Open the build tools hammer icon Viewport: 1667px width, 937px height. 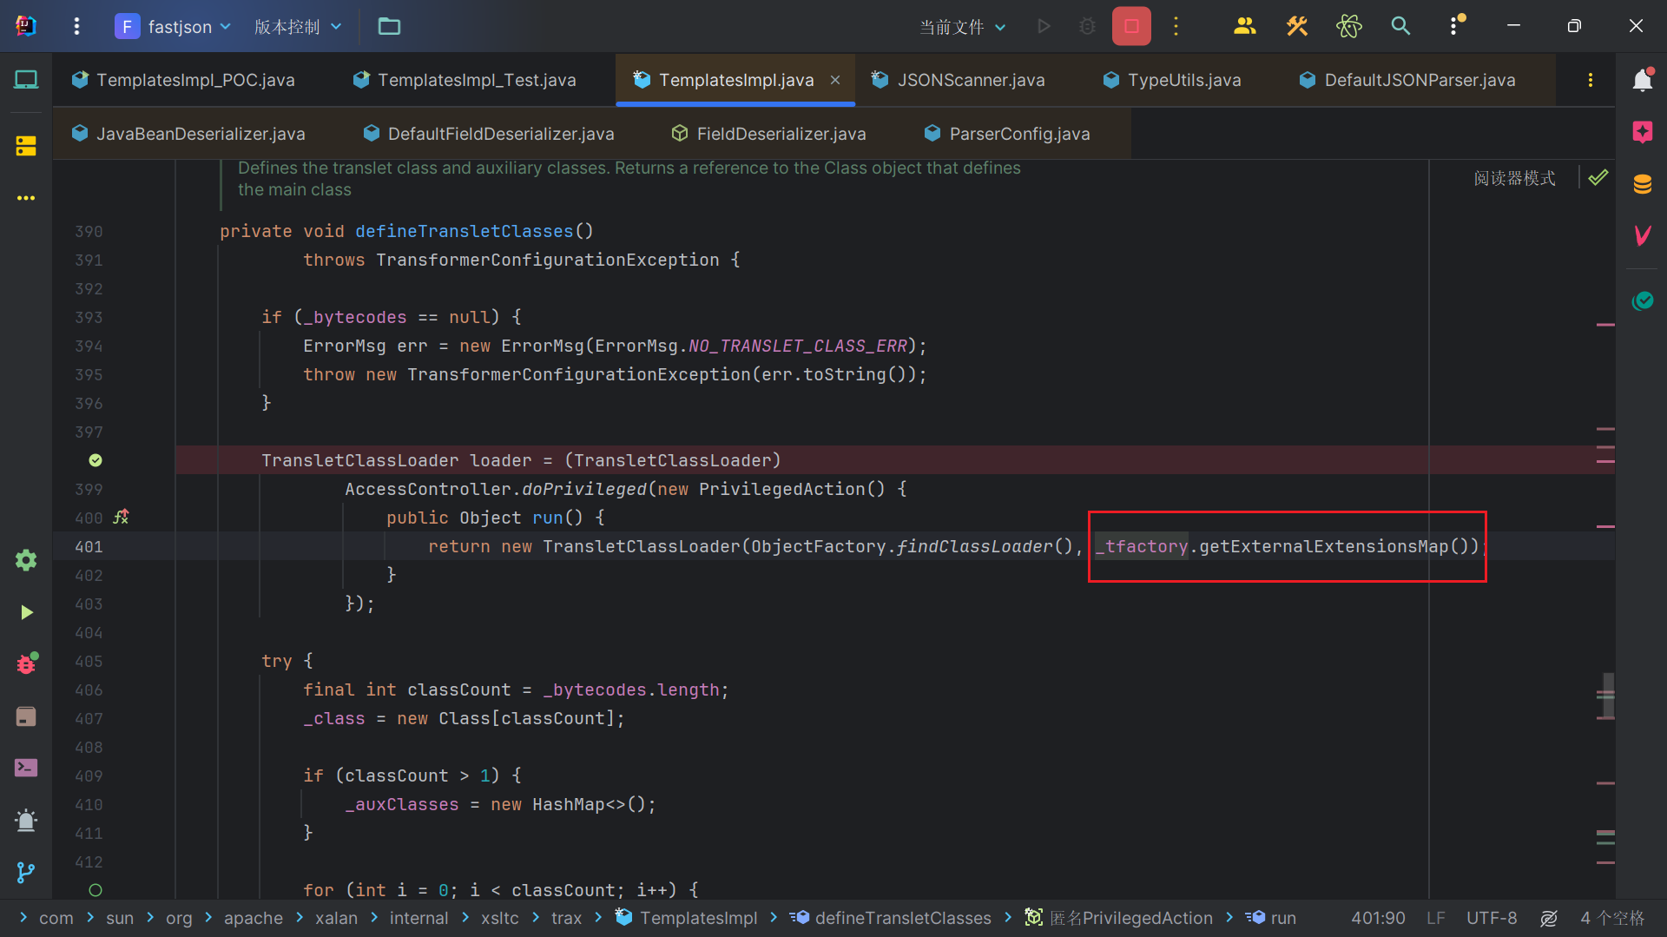coord(1297,26)
